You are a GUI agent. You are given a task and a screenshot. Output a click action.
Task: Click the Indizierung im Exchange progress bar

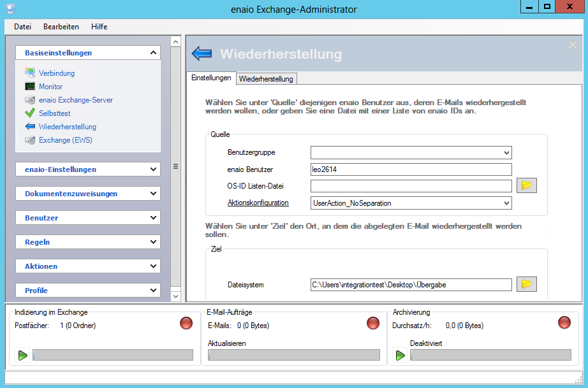click(113, 355)
